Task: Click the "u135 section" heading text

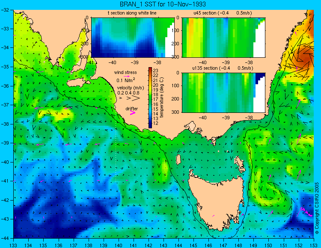Action: 204,68
